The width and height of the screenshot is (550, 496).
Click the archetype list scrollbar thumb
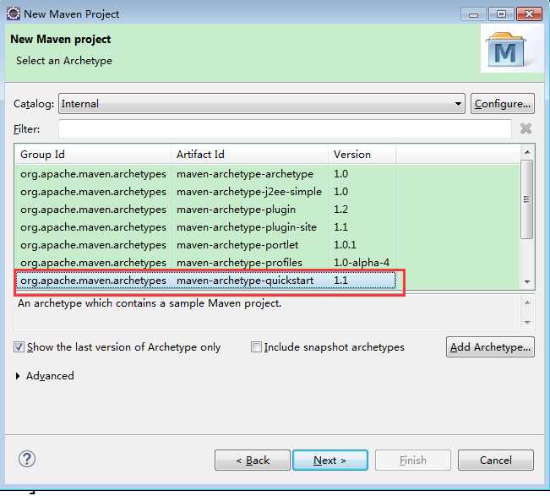point(526,199)
